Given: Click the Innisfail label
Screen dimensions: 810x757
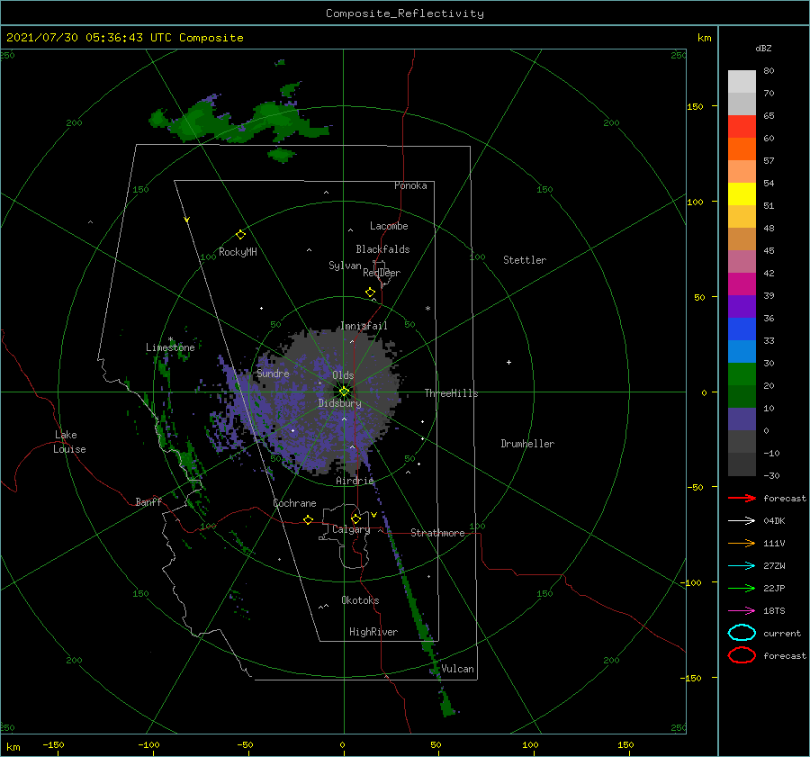Looking at the screenshot, I should (x=364, y=326).
